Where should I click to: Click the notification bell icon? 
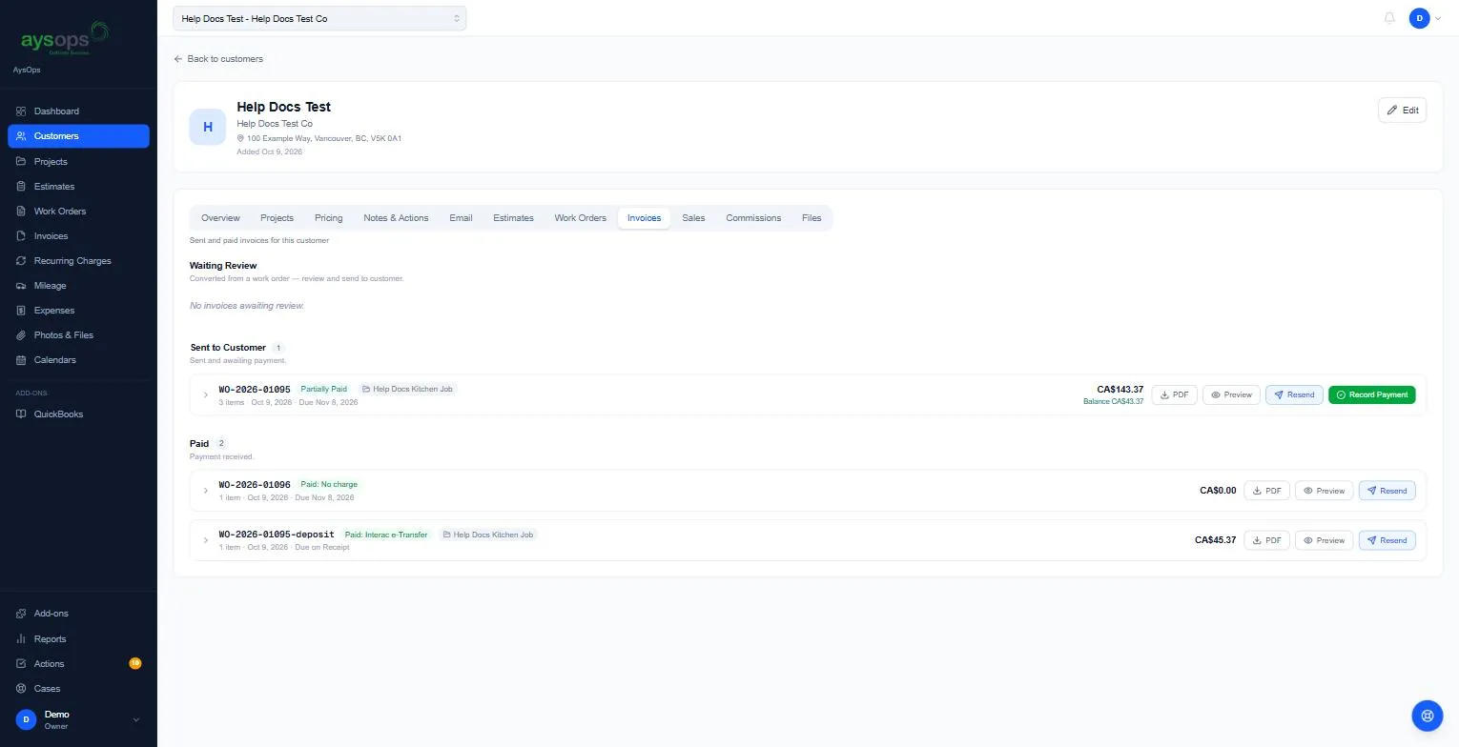tap(1389, 18)
